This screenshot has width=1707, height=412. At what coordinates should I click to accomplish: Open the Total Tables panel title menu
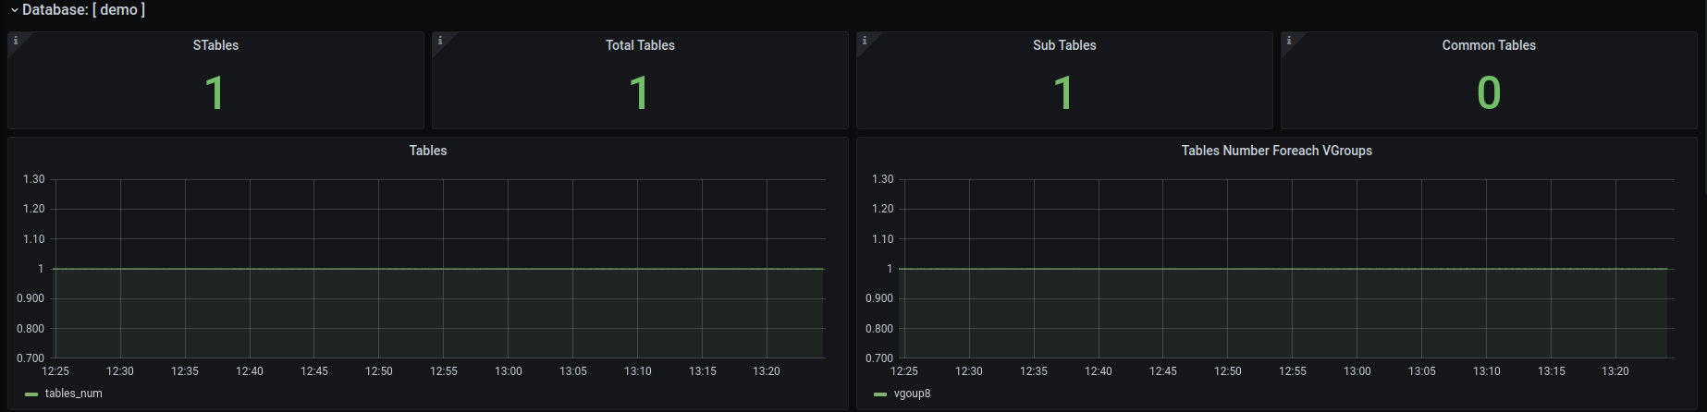click(x=640, y=45)
